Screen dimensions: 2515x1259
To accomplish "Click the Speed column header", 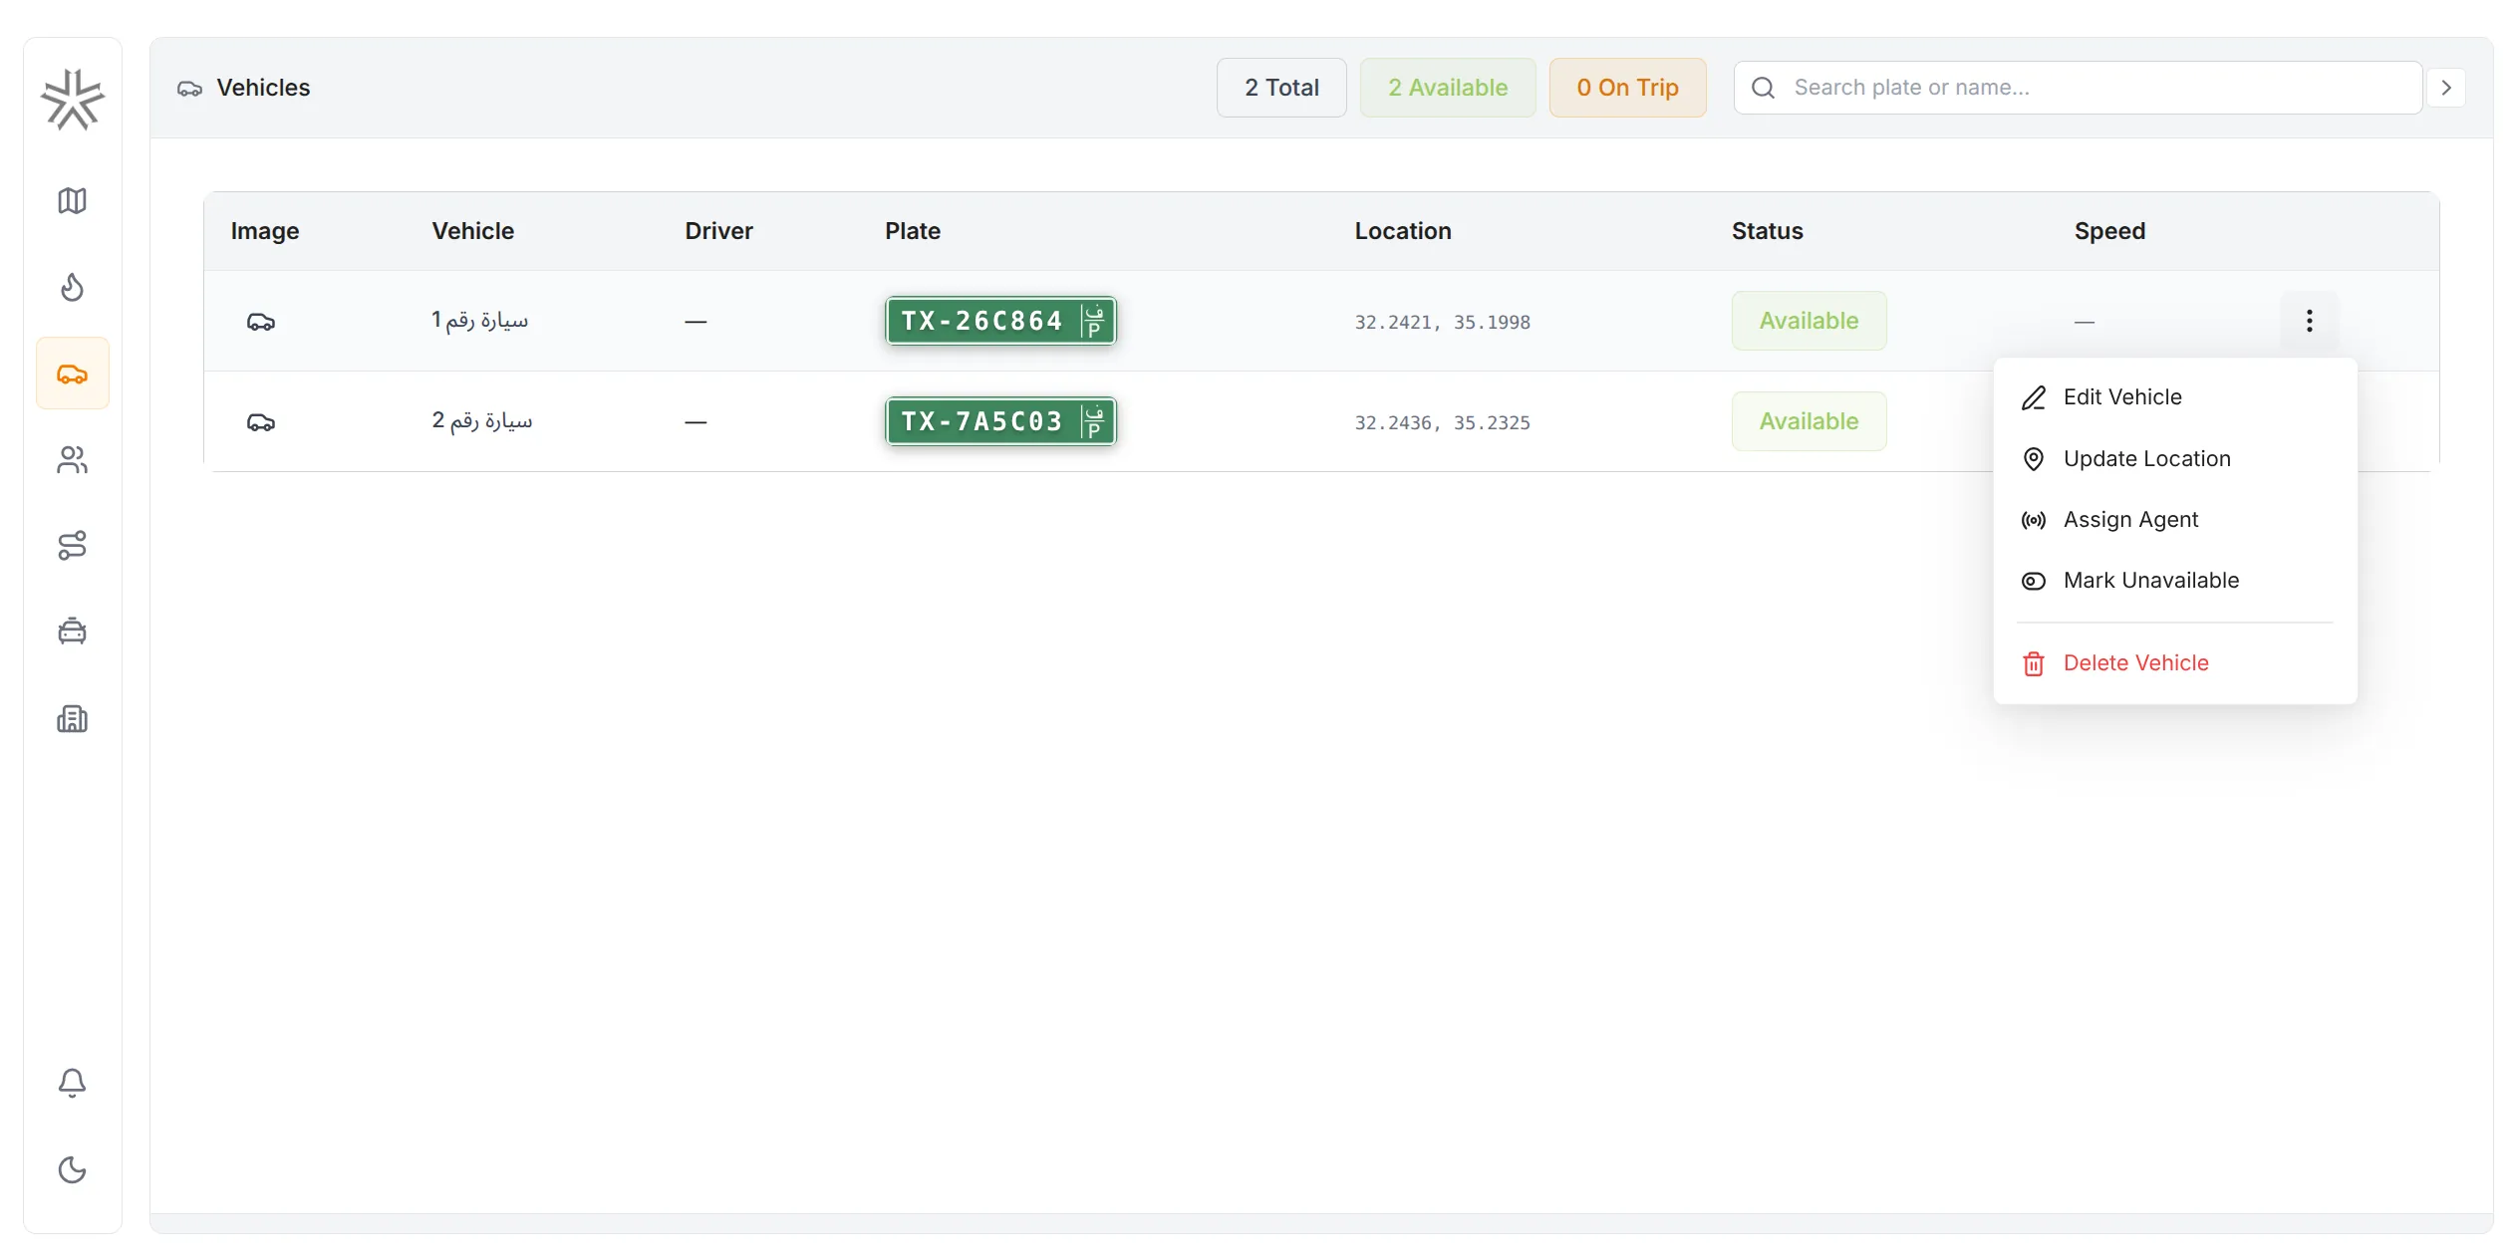I will [x=2109, y=231].
